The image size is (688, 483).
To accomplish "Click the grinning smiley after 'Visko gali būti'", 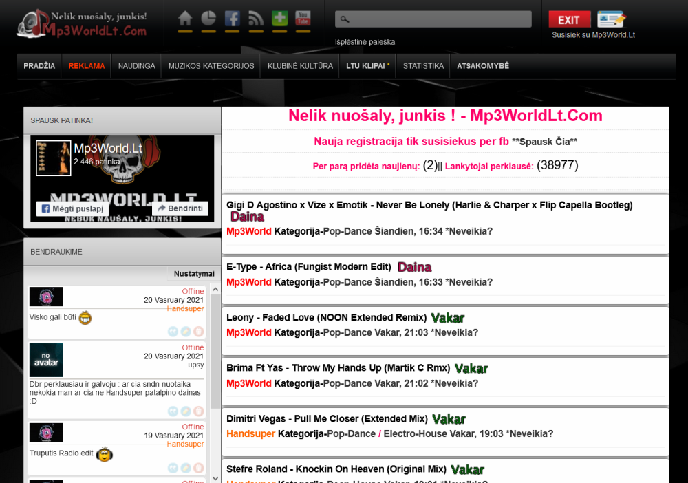I will tap(85, 318).
